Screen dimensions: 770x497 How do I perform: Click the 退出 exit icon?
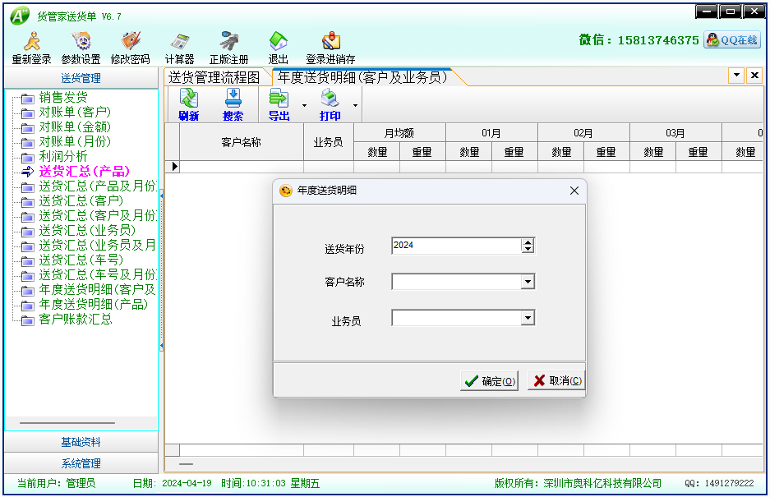pyautogui.click(x=279, y=47)
